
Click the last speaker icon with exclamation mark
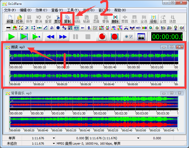(x=182, y=28)
